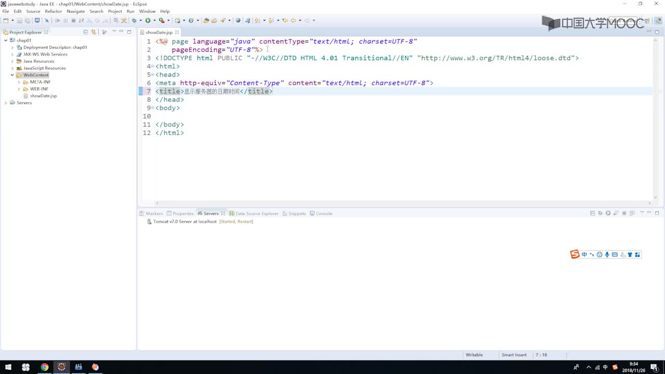Toggle the IME language indicator in system tray

point(605,367)
